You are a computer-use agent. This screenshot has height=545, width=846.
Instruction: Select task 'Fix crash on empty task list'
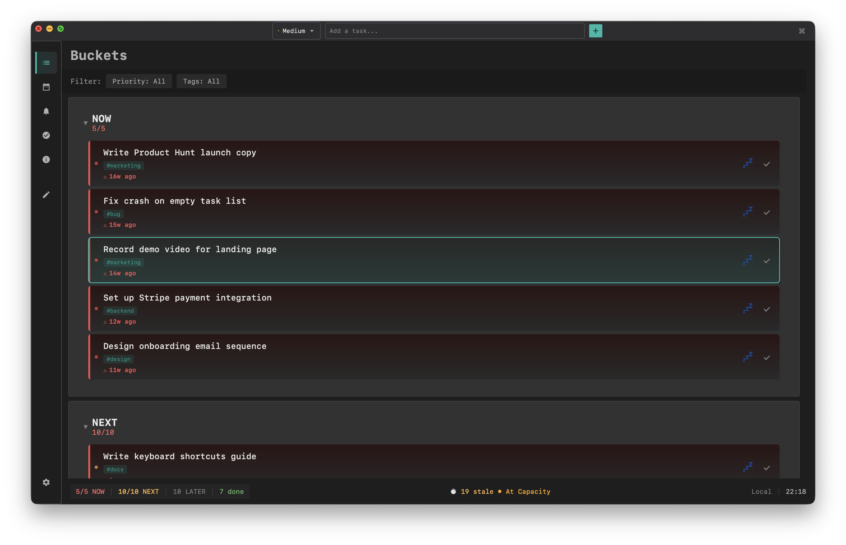click(434, 212)
